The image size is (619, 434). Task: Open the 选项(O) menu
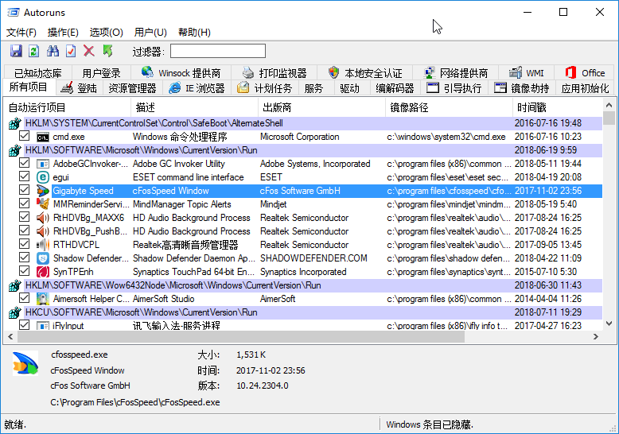[x=106, y=33]
